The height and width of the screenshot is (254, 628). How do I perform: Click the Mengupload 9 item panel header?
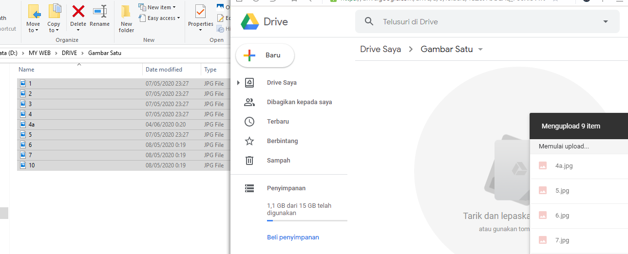pyautogui.click(x=579, y=126)
